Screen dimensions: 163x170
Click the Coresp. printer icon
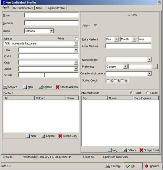point(108,166)
